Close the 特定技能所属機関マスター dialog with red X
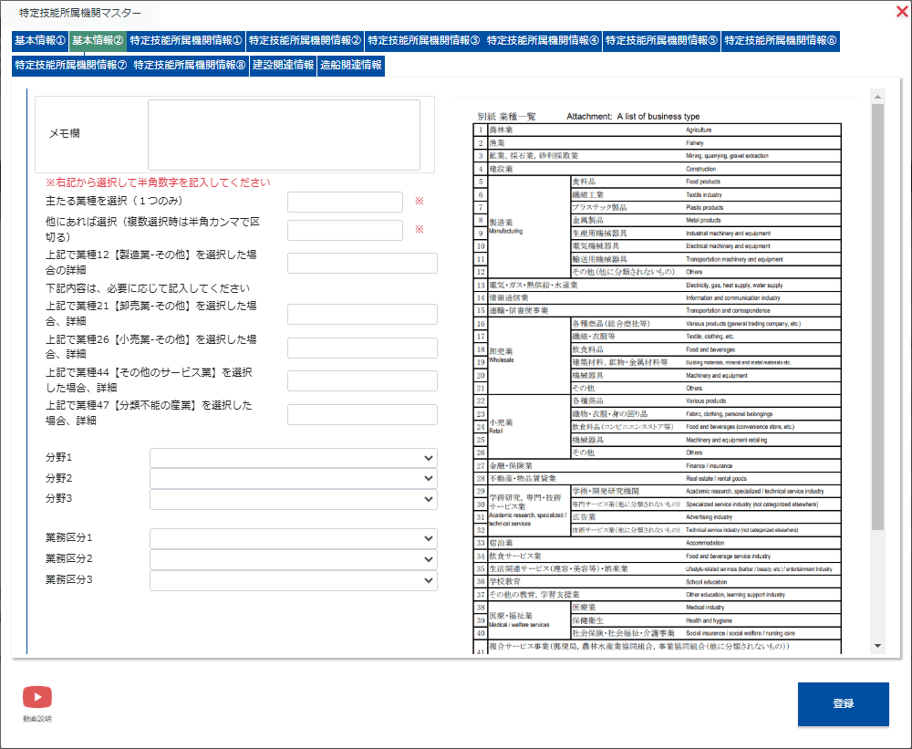Image resolution: width=912 pixels, height=749 pixels. coord(902,12)
